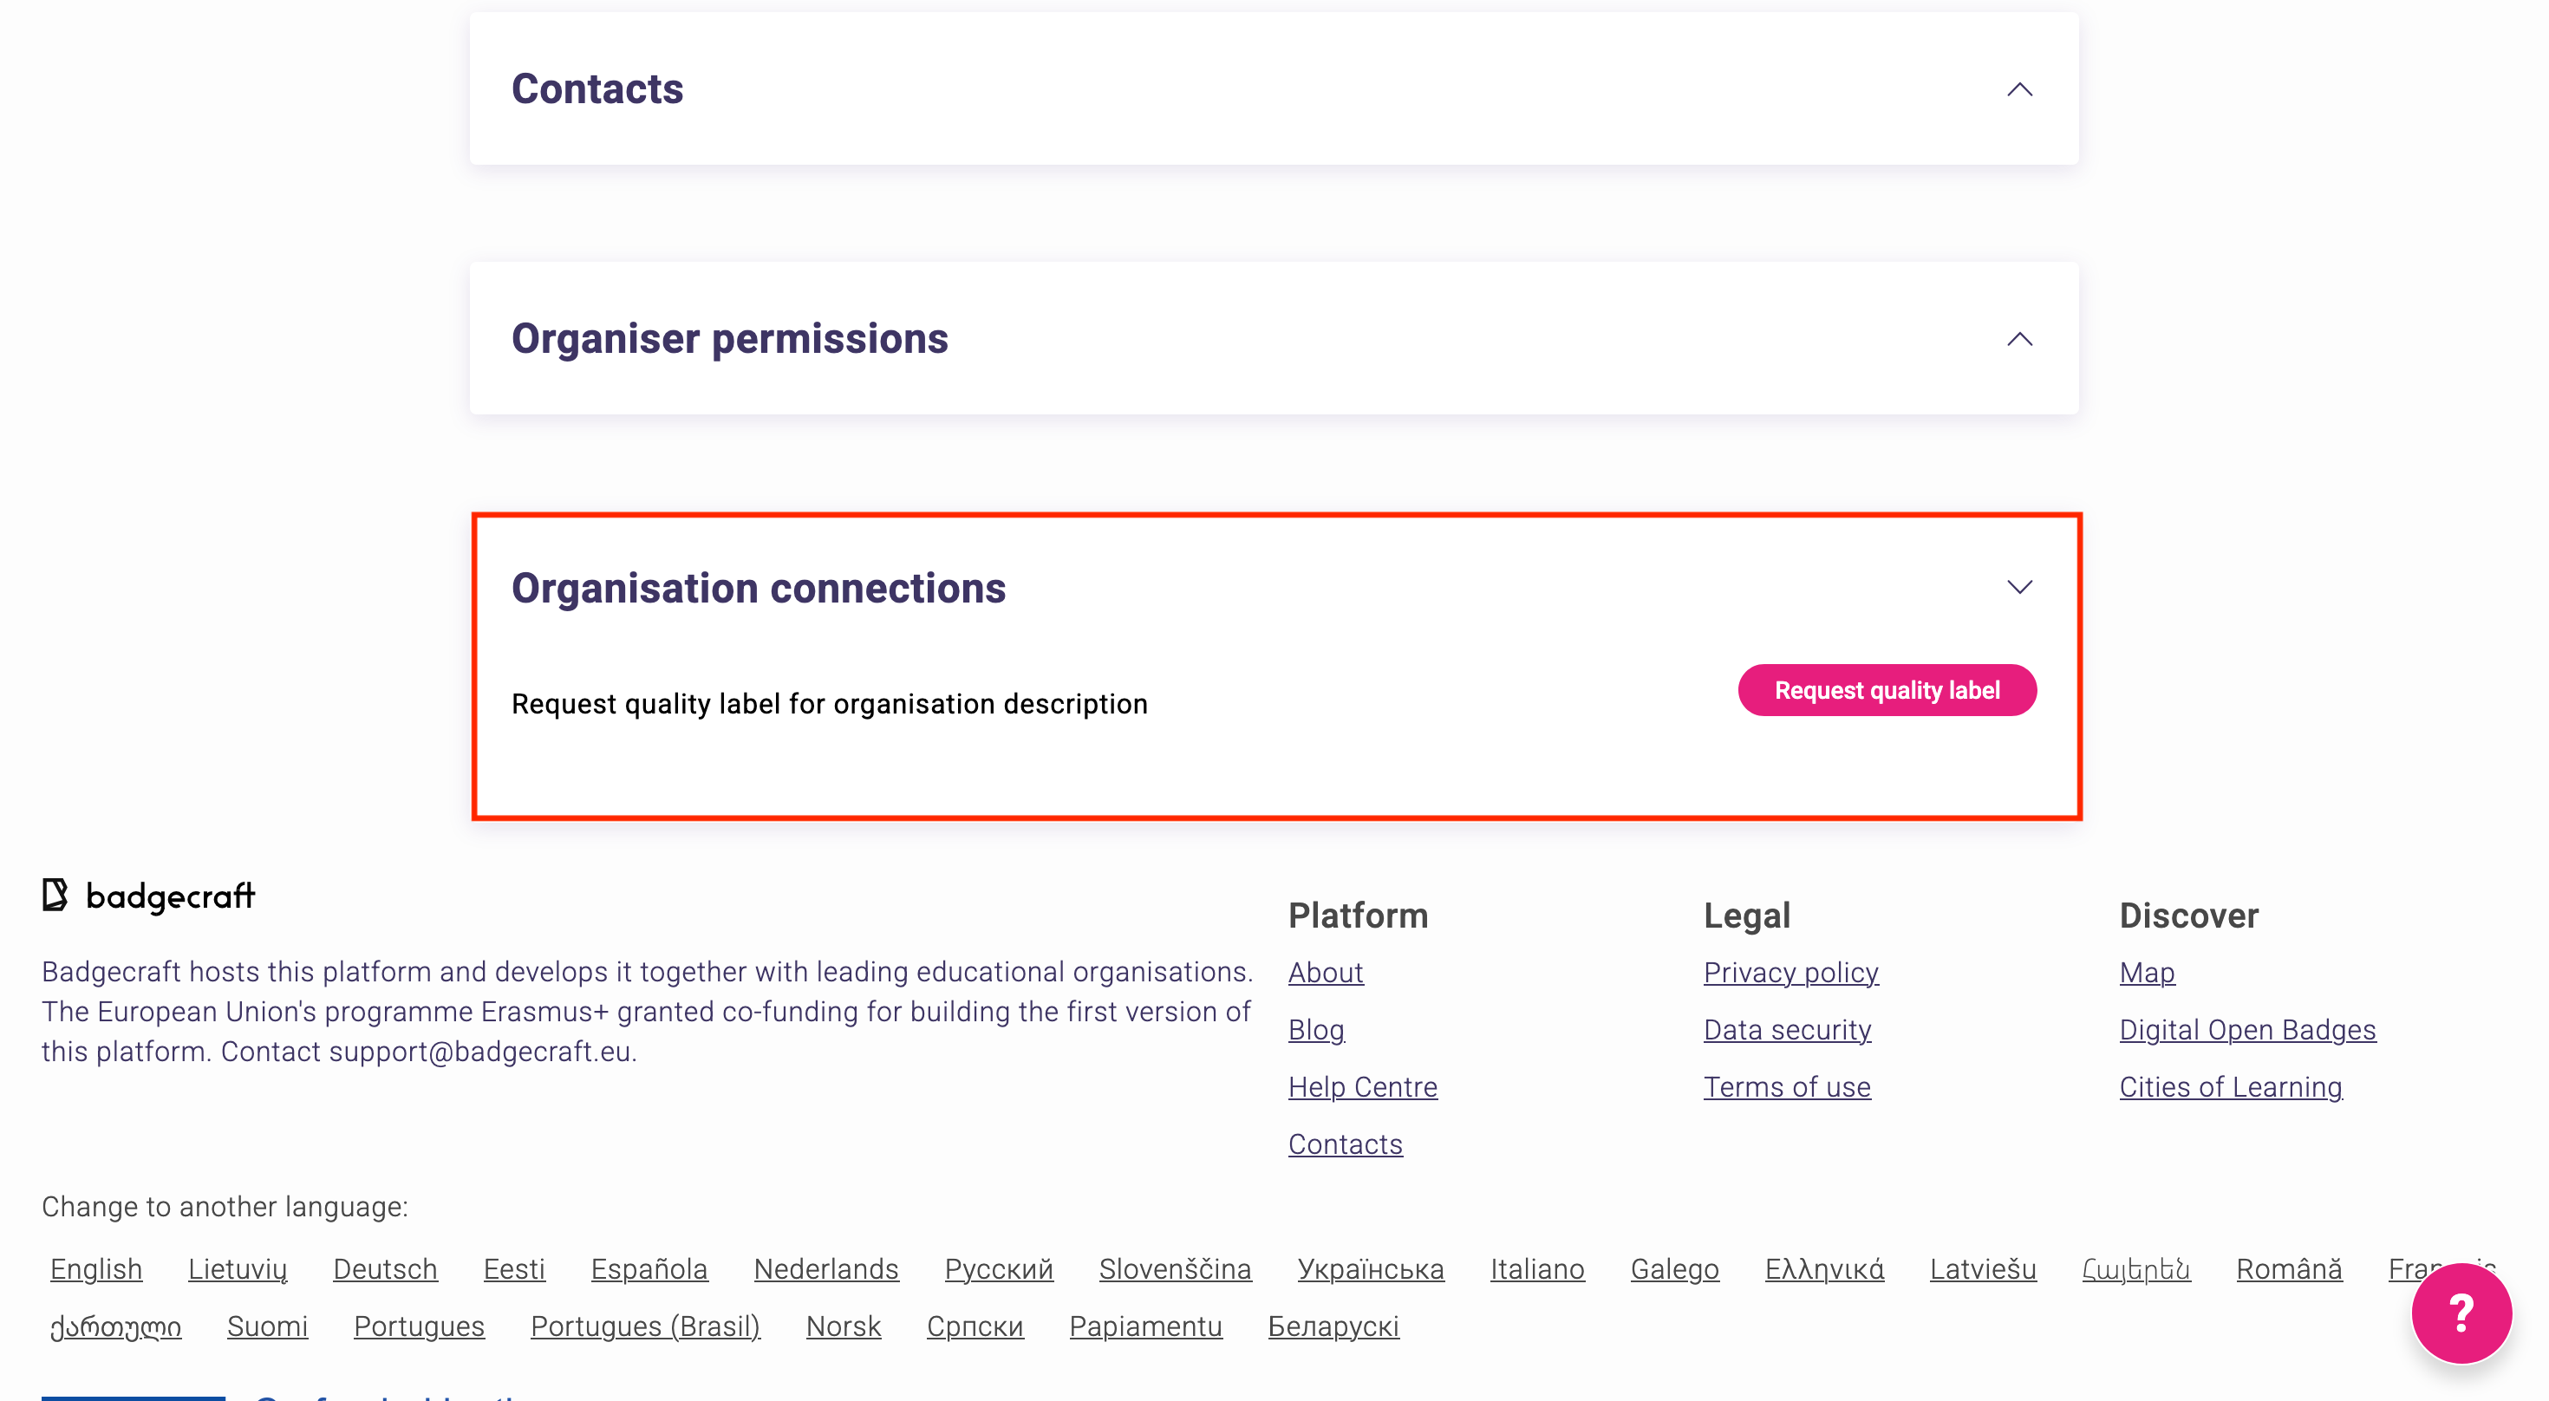Expand the Contacts section chevron
2549x1401 pixels.
tap(2018, 90)
